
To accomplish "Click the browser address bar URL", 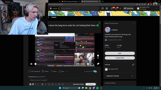I will [55, 4].
